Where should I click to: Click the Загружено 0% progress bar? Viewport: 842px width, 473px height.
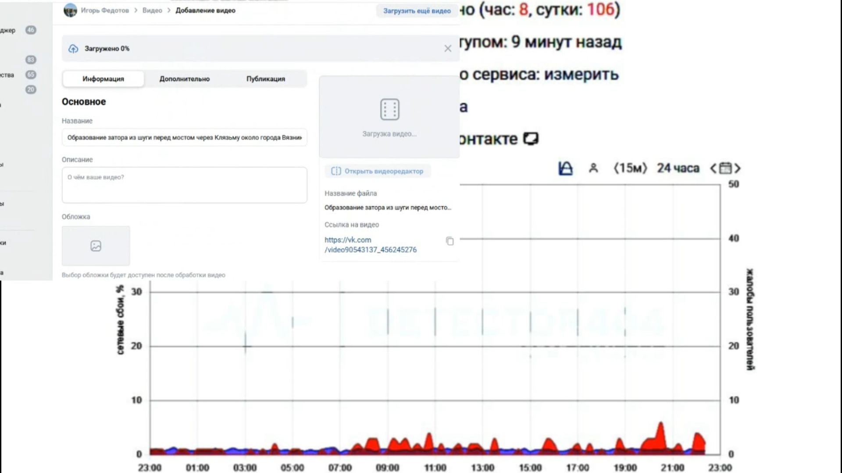coord(107,48)
